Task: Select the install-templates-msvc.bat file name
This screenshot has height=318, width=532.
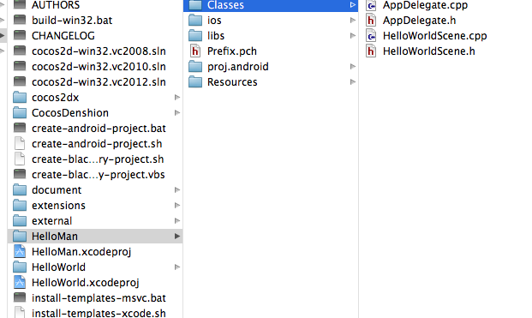Action: pyautogui.click(x=99, y=298)
